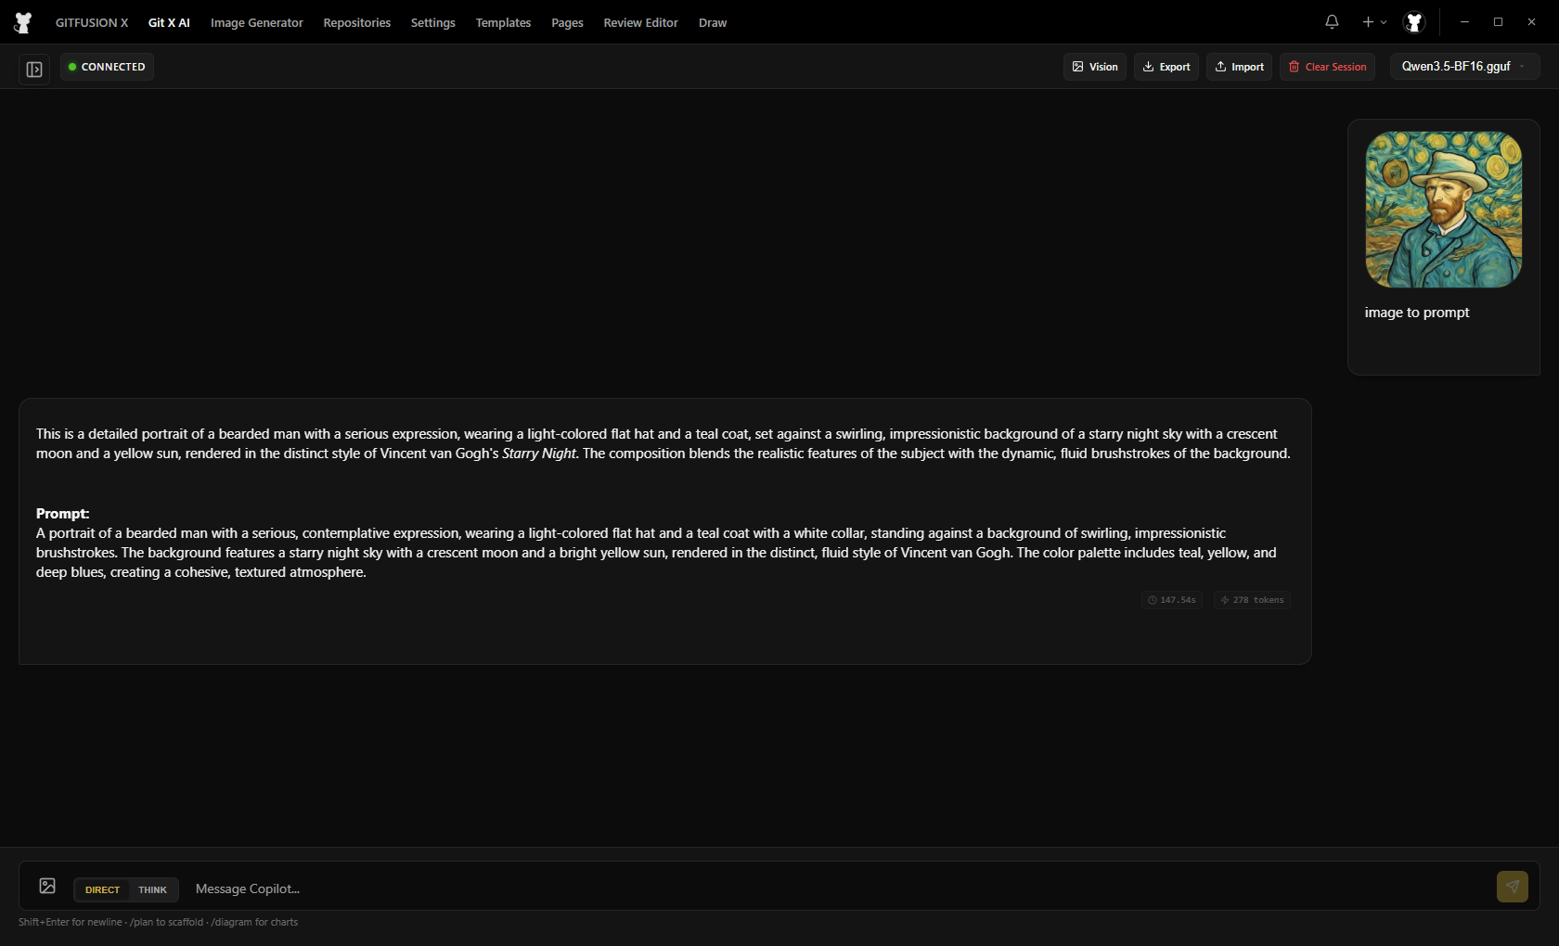Open the Pages section
The height and width of the screenshot is (946, 1559).
567,22
